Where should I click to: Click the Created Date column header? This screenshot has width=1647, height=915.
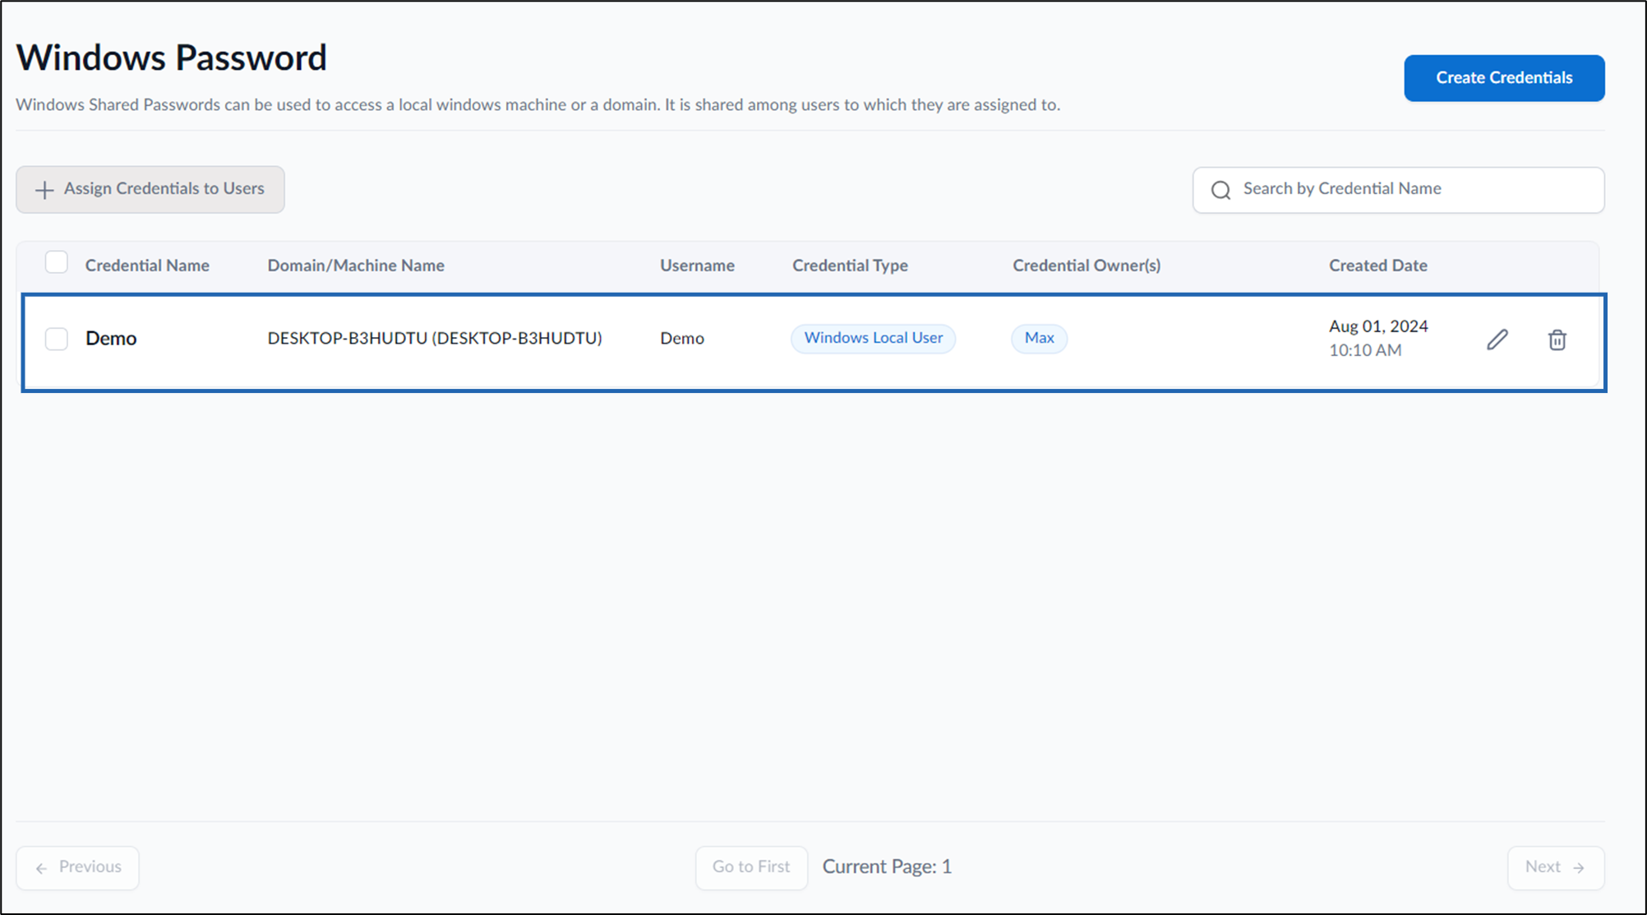pos(1378,266)
